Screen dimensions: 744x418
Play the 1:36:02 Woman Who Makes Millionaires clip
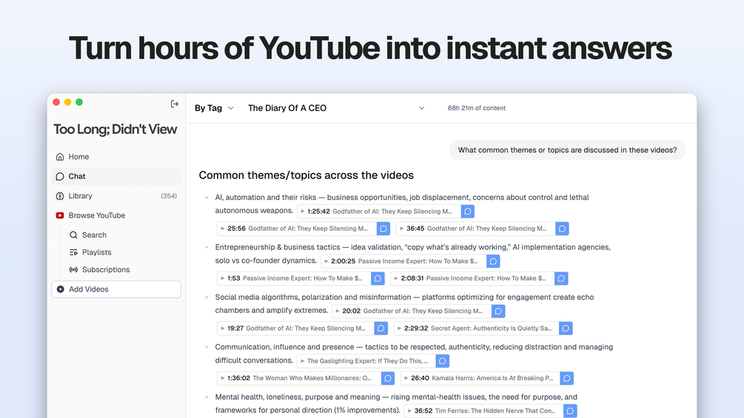coord(299,378)
